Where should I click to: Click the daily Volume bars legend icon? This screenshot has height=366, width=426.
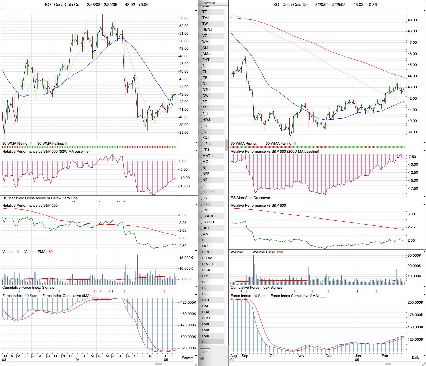click(246, 252)
